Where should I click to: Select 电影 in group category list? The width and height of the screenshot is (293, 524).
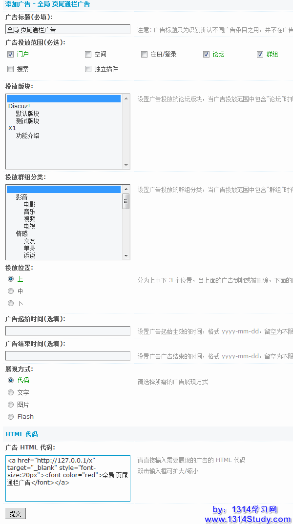coord(29,204)
